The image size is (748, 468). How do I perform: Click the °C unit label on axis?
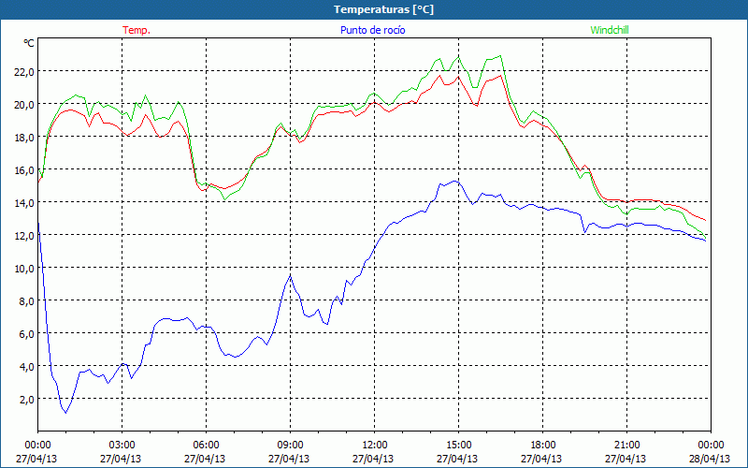29,43
